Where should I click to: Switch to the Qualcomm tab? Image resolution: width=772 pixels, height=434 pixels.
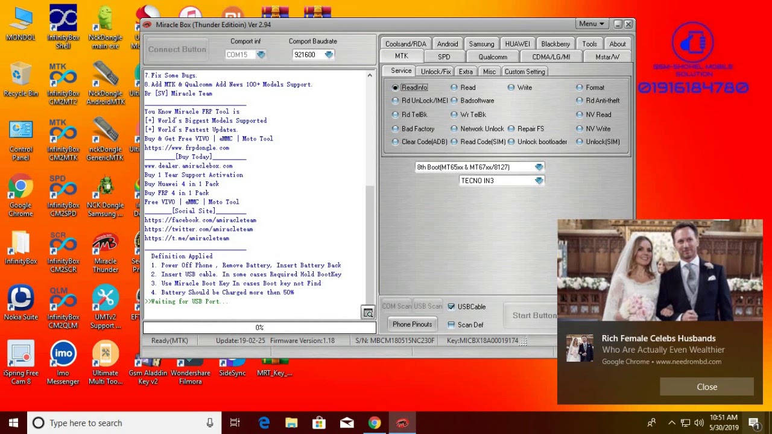(493, 57)
